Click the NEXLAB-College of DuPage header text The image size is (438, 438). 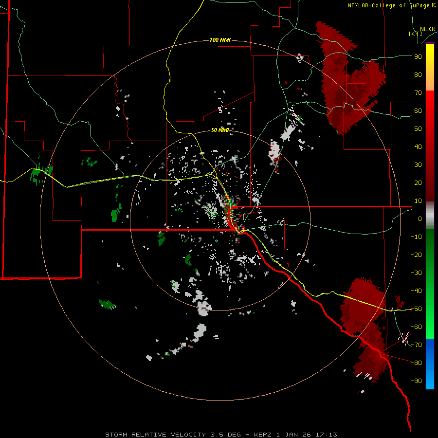pyautogui.click(x=391, y=5)
